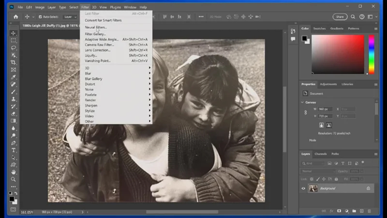
Task: Select the Clone Stamp tool
Action: point(14,99)
